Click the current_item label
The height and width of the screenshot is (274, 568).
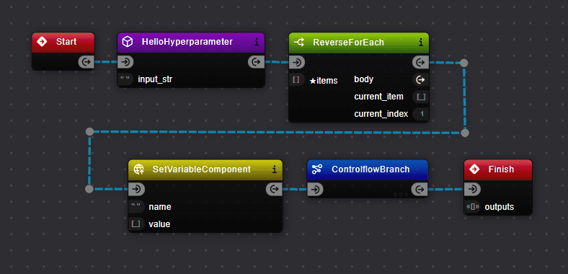pyautogui.click(x=378, y=97)
